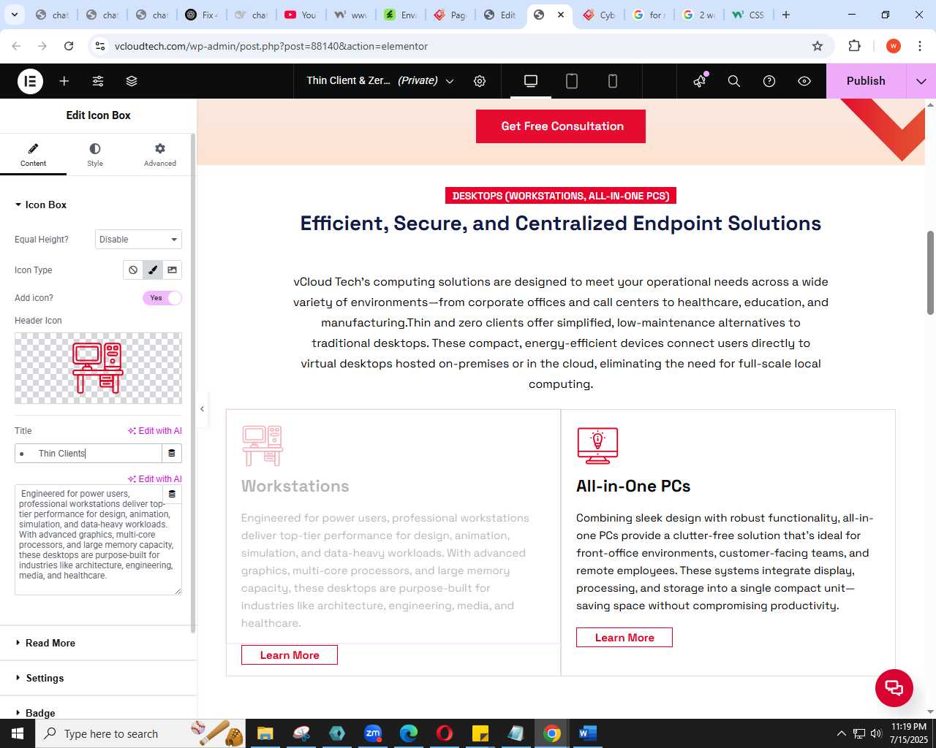Image resolution: width=936 pixels, height=748 pixels.
Task: Open dynamic tags for Title field
Action: [x=172, y=454]
